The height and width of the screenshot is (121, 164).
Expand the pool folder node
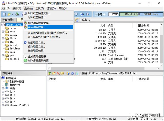point(3,55)
